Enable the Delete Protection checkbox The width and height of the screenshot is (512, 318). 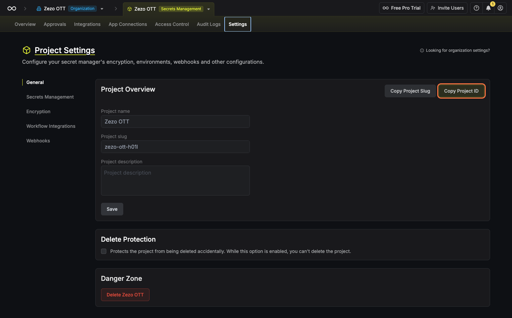click(x=104, y=251)
